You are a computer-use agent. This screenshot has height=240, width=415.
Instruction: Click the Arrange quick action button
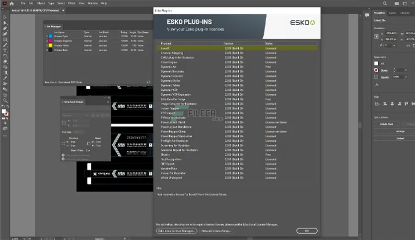point(400,131)
